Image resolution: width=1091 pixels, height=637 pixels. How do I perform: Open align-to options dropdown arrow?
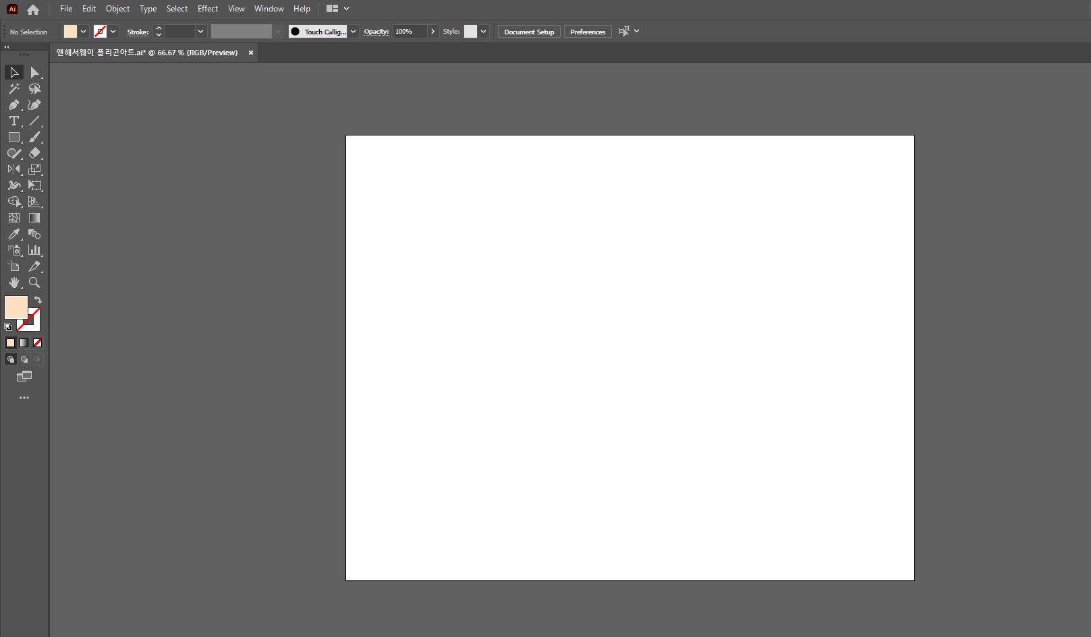coord(636,31)
